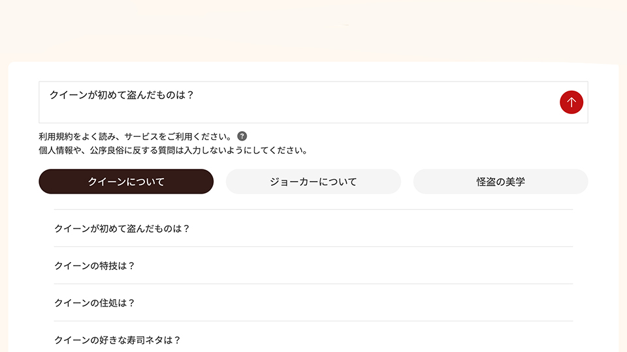Screen dimensions: 627x352
Task: Open the 怪盗の美学 tab
Action: click(500, 182)
